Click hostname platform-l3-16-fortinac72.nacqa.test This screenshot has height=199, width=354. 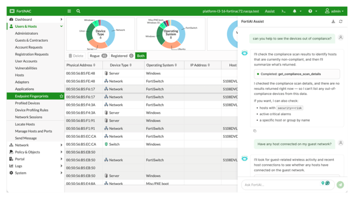(x=231, y=11)
